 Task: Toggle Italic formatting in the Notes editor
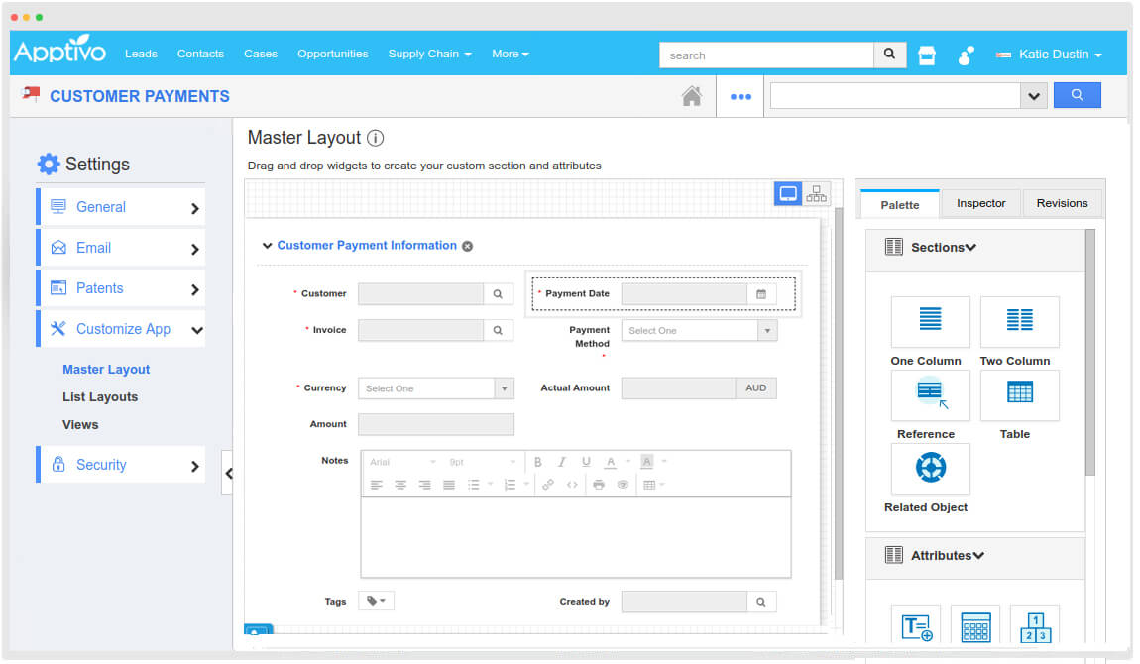tap(562, 461)
